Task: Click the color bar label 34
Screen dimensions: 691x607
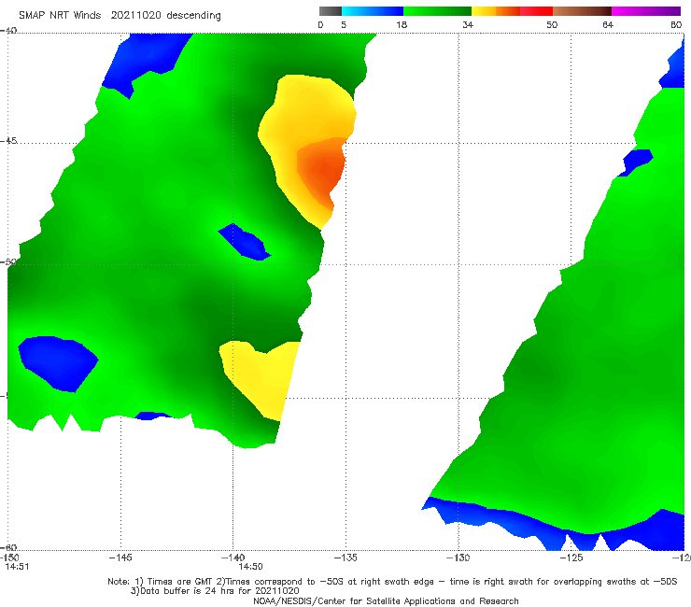Action: pyautogui.click(x=468, y=24)
